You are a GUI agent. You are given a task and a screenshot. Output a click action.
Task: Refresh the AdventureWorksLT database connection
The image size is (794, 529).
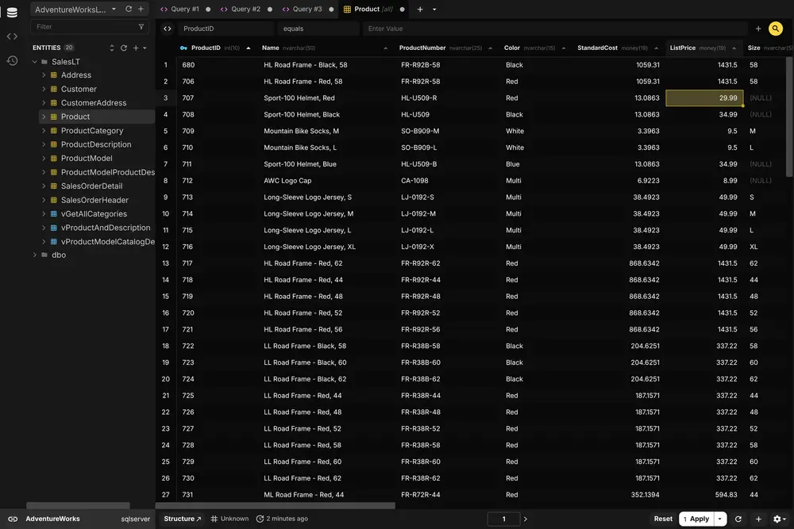point(129,9)
